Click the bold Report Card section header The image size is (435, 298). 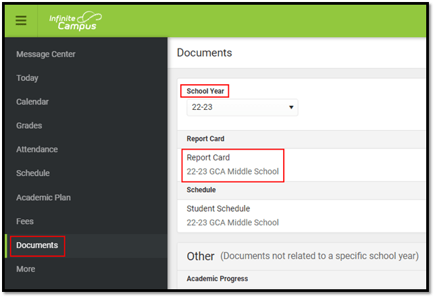pos(205,139)
